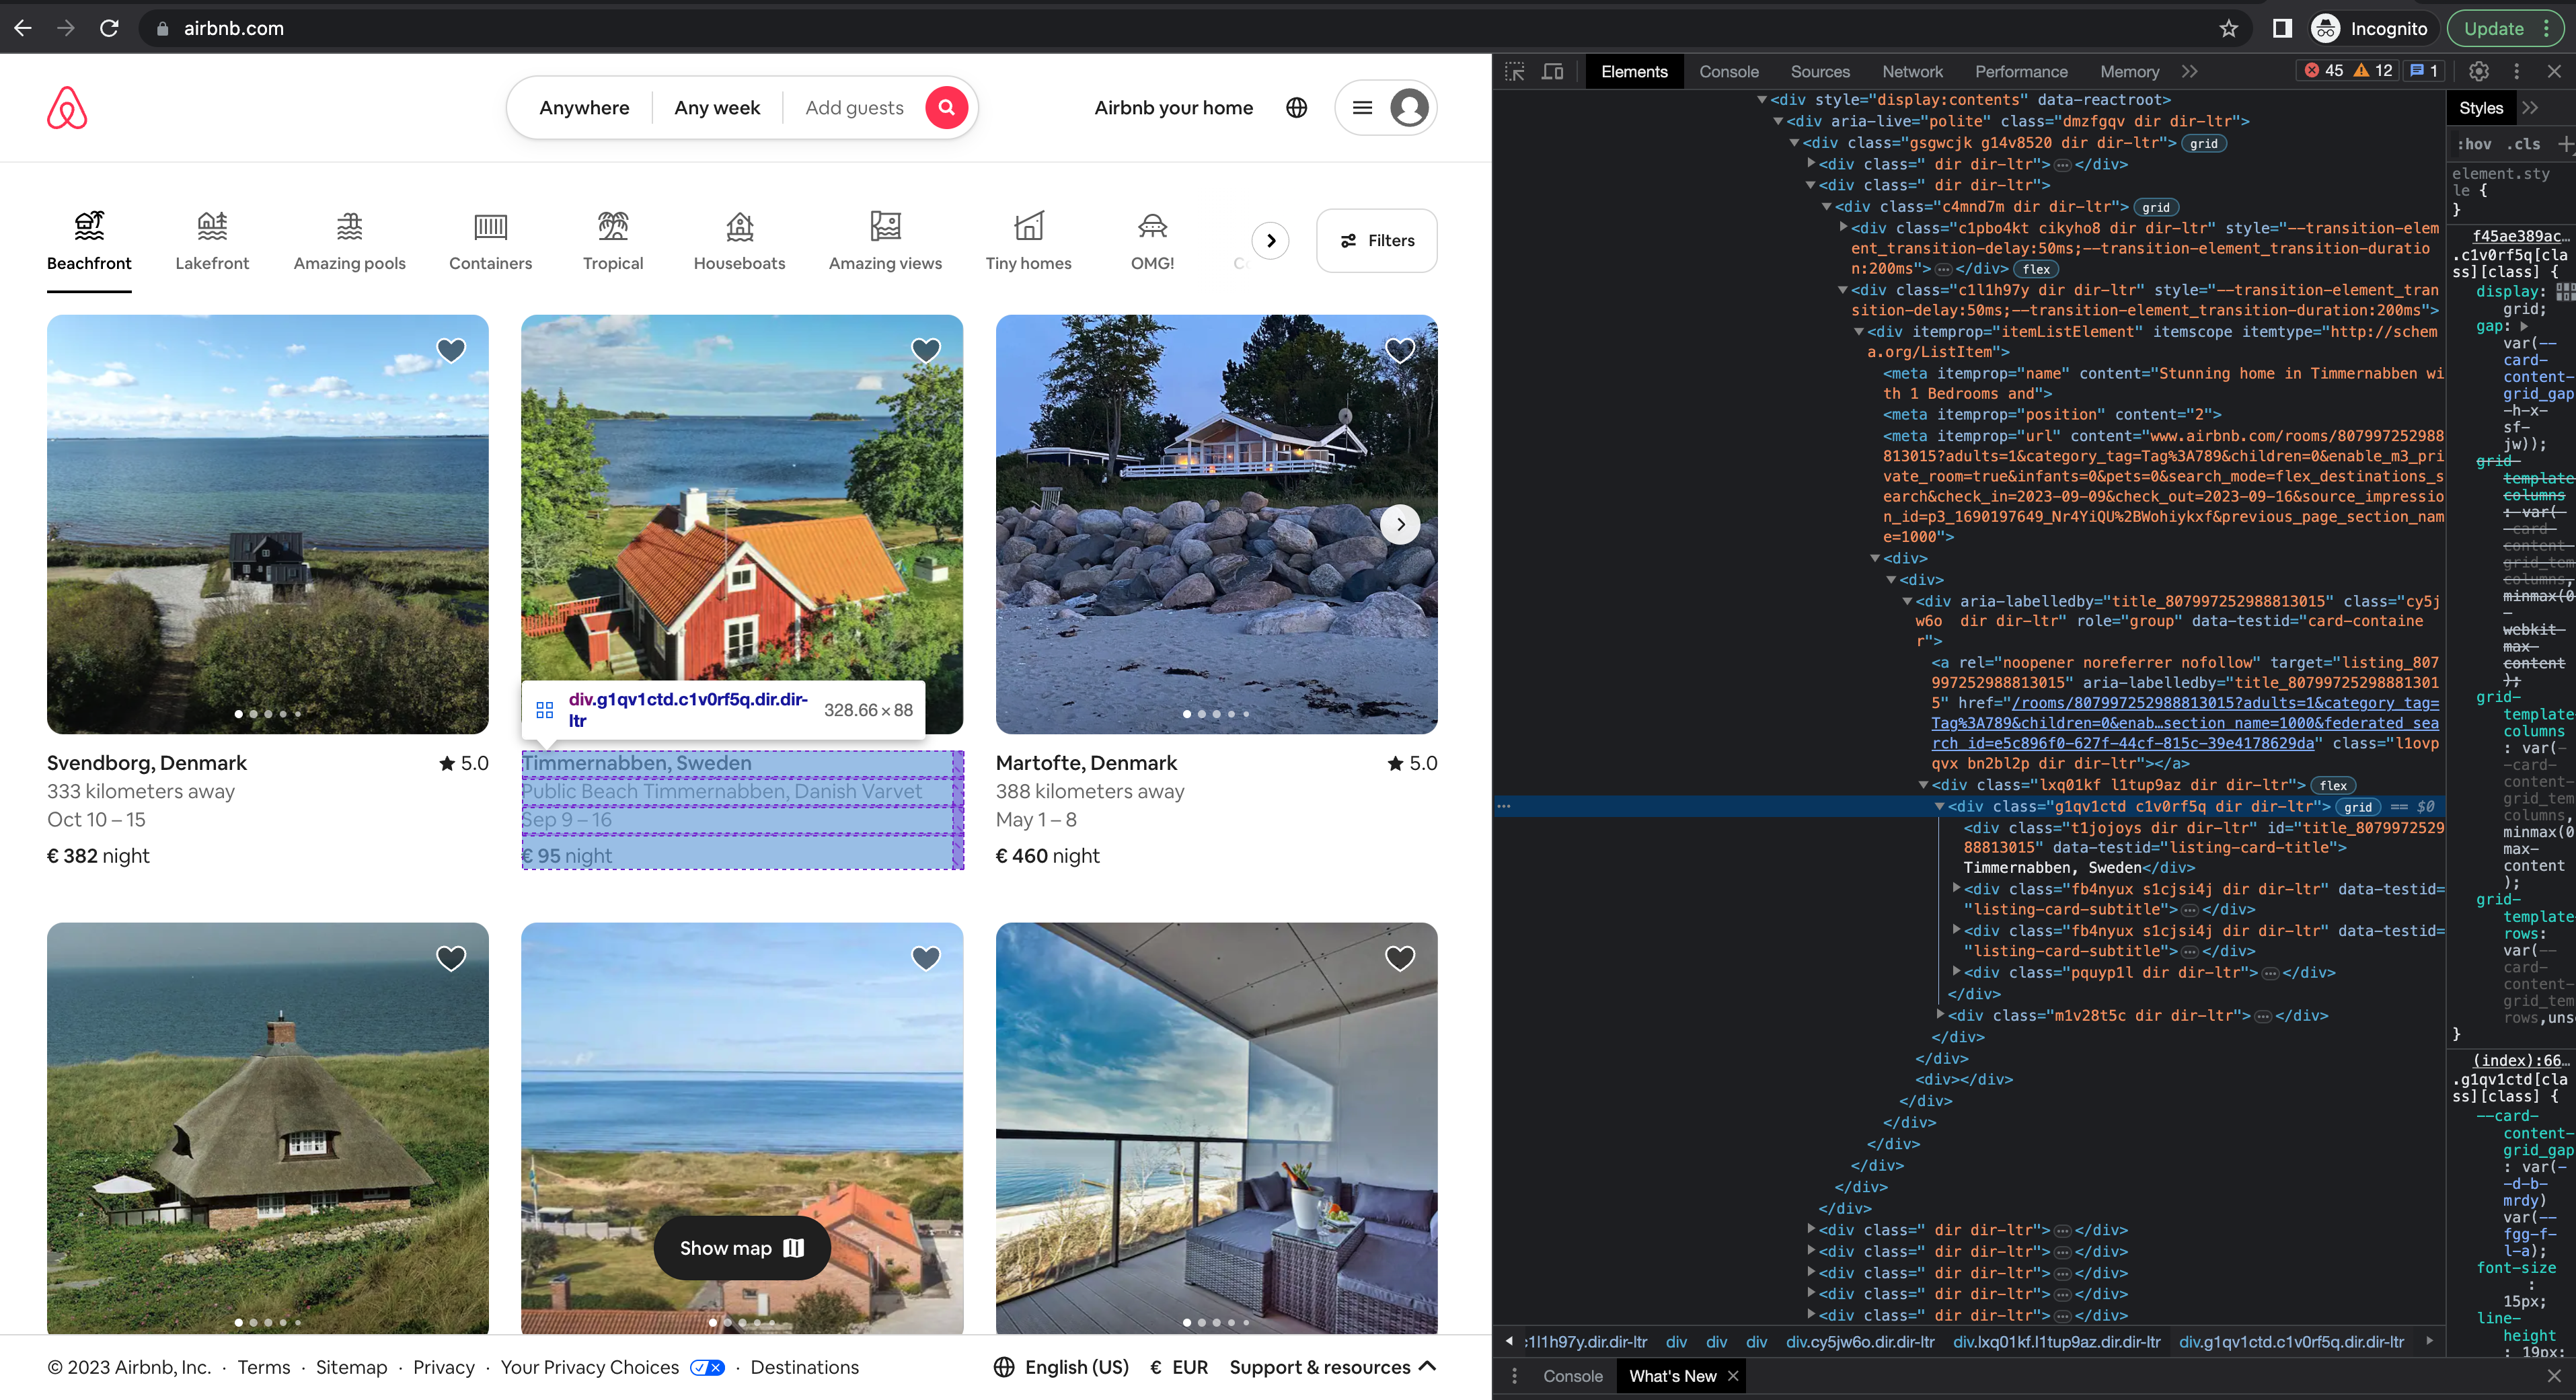Open the Filters button

coord(1376,240)
